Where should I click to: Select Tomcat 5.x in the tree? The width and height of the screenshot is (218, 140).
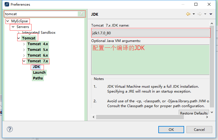38,50
